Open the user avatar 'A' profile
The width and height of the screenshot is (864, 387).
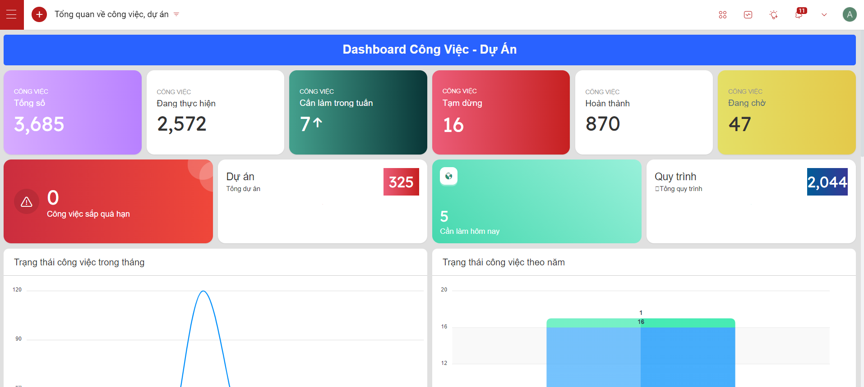click(x=849, y=14)
